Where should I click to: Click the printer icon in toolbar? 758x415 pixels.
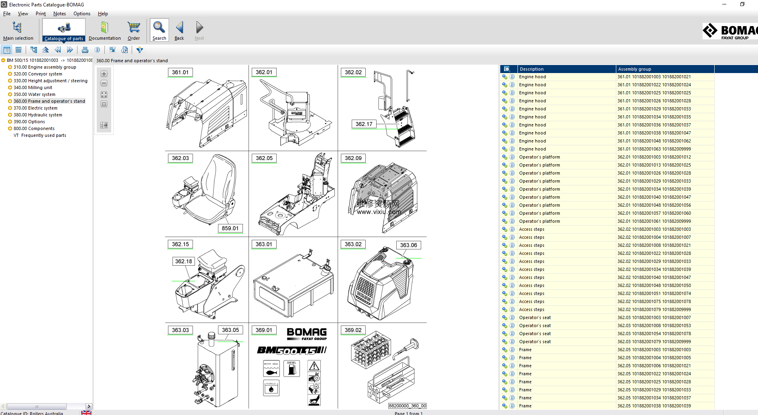point(85,50)
